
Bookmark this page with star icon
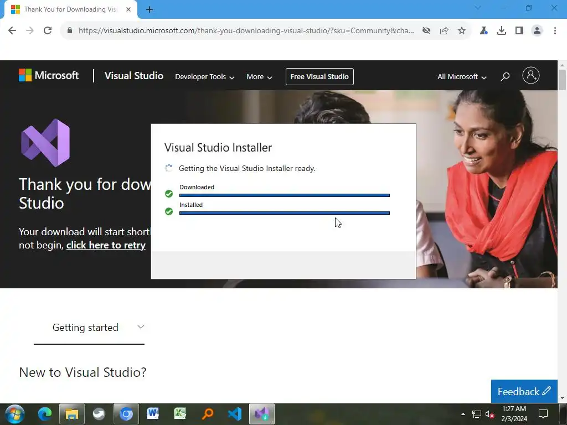click(x=462, y=31)
